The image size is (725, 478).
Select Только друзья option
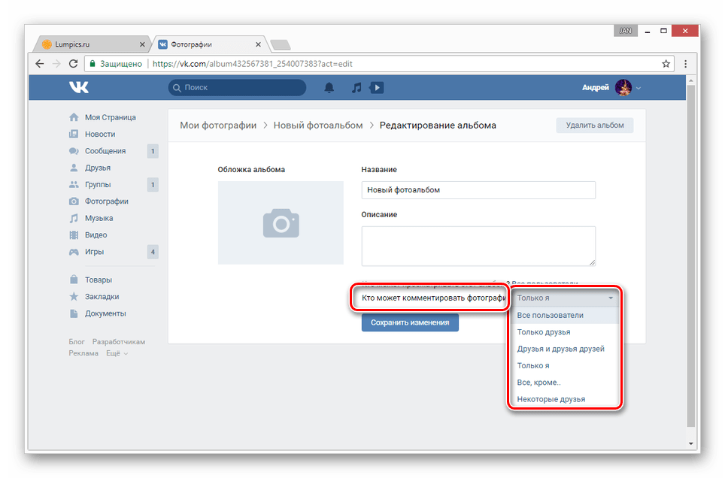pos(565,332)
